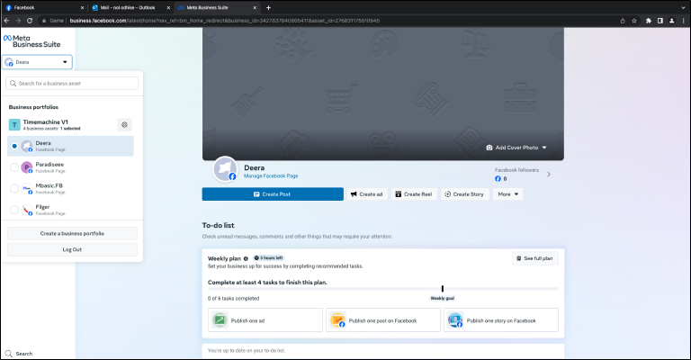Click the '0 of 6 tasks completed' text
The image size is (691, 360).
[234, 298]
